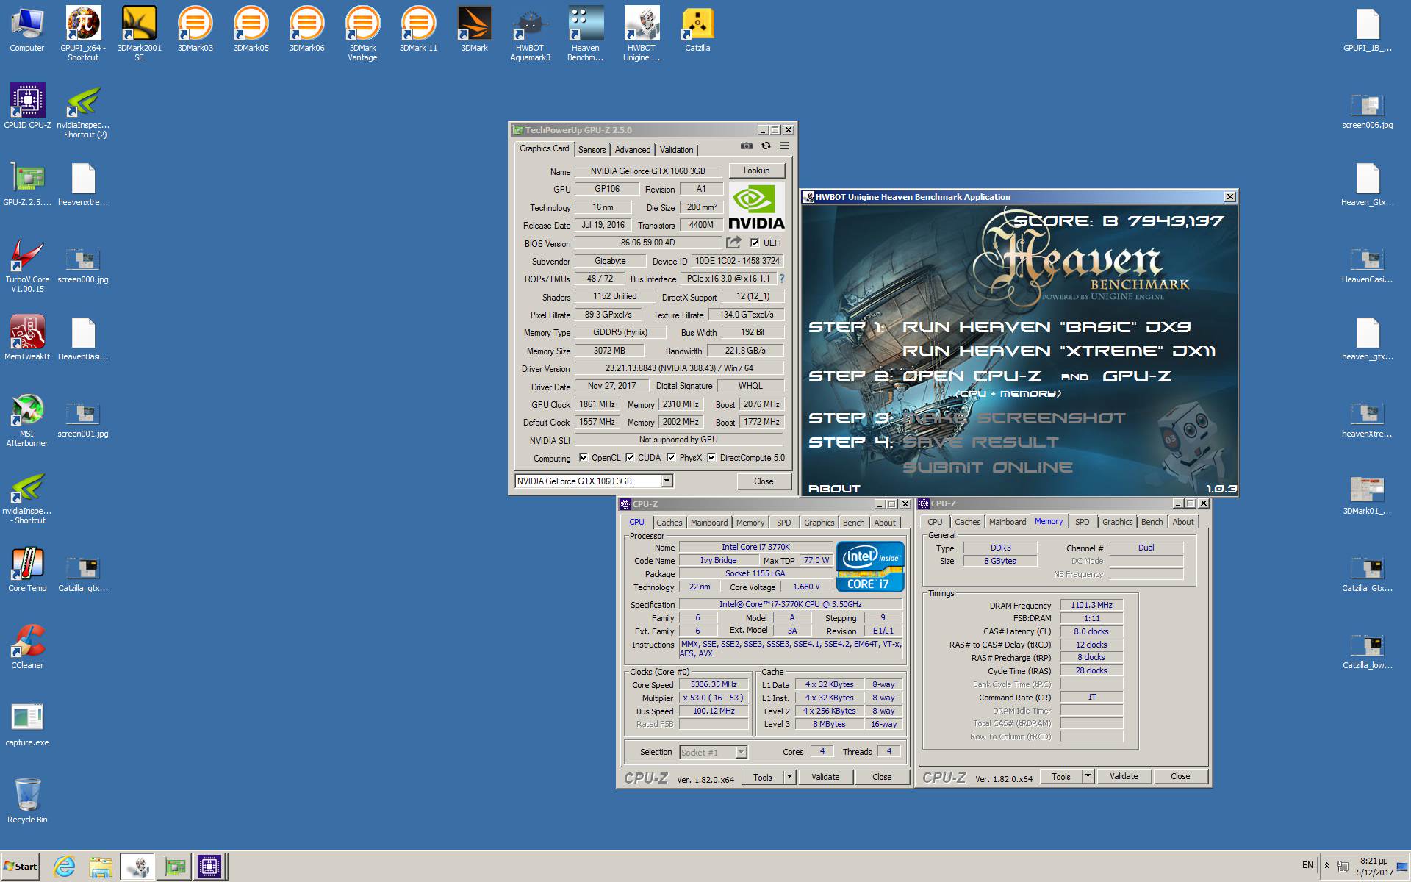
Task: Click the bus interface question mark
Action: pyautogui.click(x=781, y=279)
